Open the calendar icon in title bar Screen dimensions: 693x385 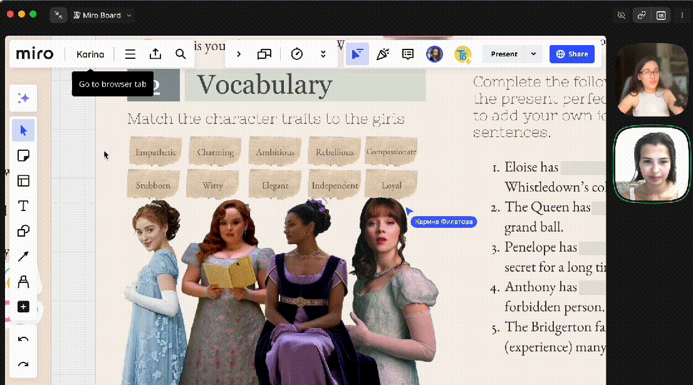coord(661,16)
